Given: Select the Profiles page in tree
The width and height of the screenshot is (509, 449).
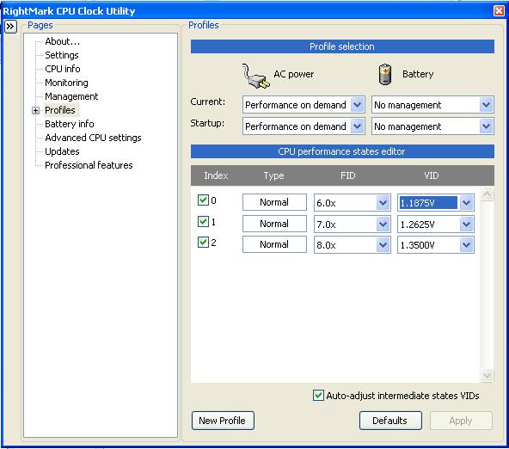Looking at the screenshot, I should 60,110.
